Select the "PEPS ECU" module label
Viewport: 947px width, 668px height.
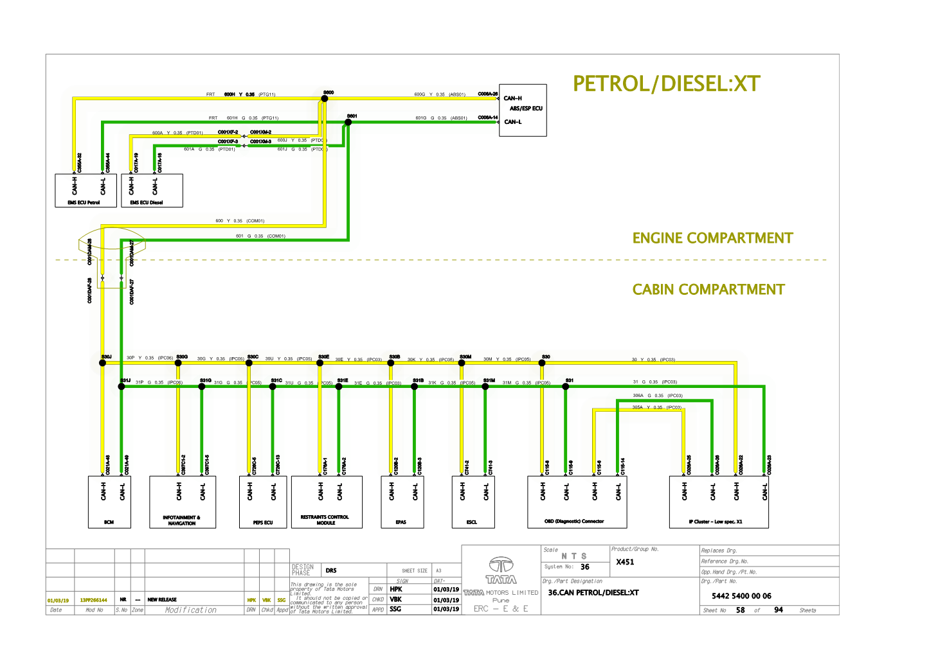click(x=263, y=523)
